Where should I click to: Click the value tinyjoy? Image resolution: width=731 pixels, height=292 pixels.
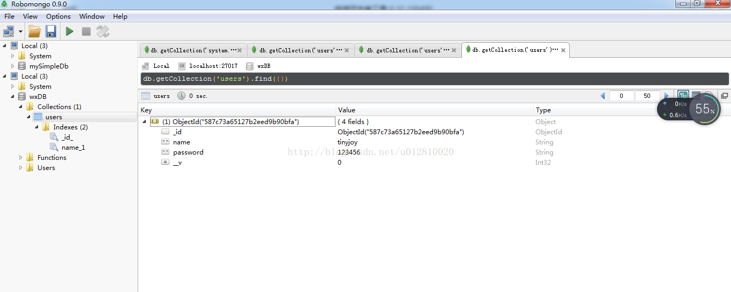click(x=347, y=142)
